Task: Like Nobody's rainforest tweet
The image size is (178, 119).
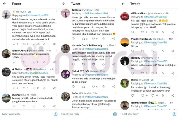Action: click(153, 73)
